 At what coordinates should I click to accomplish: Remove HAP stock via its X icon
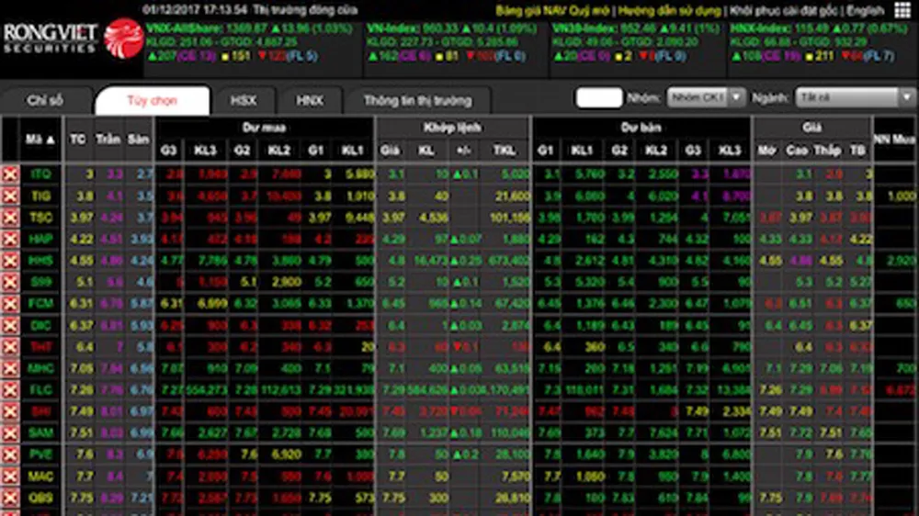pyautogui.click(x=10, y=239)
